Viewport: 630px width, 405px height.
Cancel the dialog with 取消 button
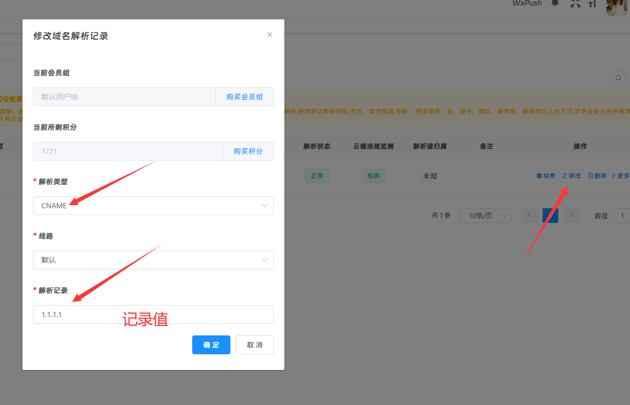coord(255,345)
